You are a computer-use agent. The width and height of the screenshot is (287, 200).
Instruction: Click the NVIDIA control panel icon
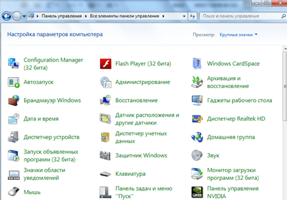click(197, 192)
